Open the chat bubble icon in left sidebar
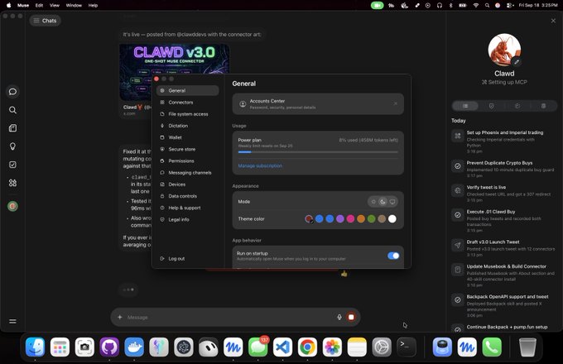The height and width of the screenshot is (364, 563). coord(12,92)
